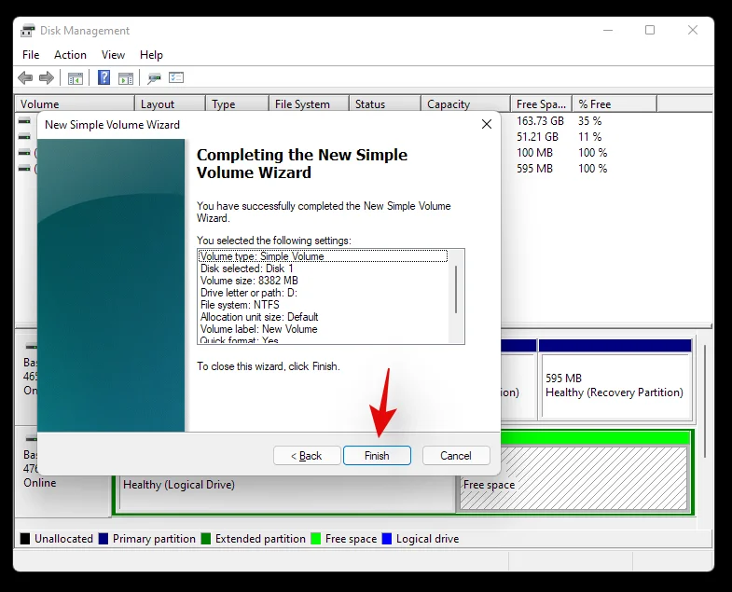Sort by Volume column header
The width and height of the screenshot is (732, 592).
pyautogui.click(x=76, y=104)
